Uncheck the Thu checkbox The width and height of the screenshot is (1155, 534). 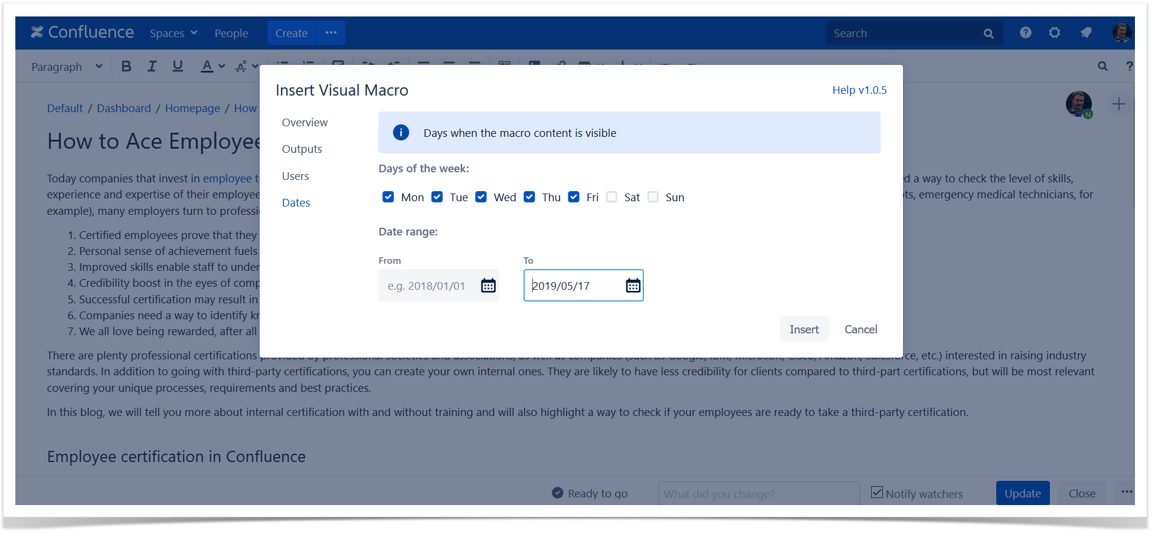coord(529,197)
